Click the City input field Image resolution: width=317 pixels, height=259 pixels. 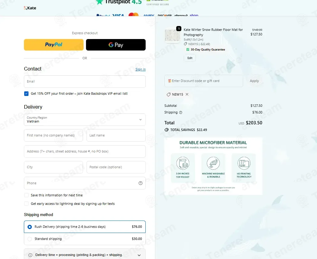[53, 167]
